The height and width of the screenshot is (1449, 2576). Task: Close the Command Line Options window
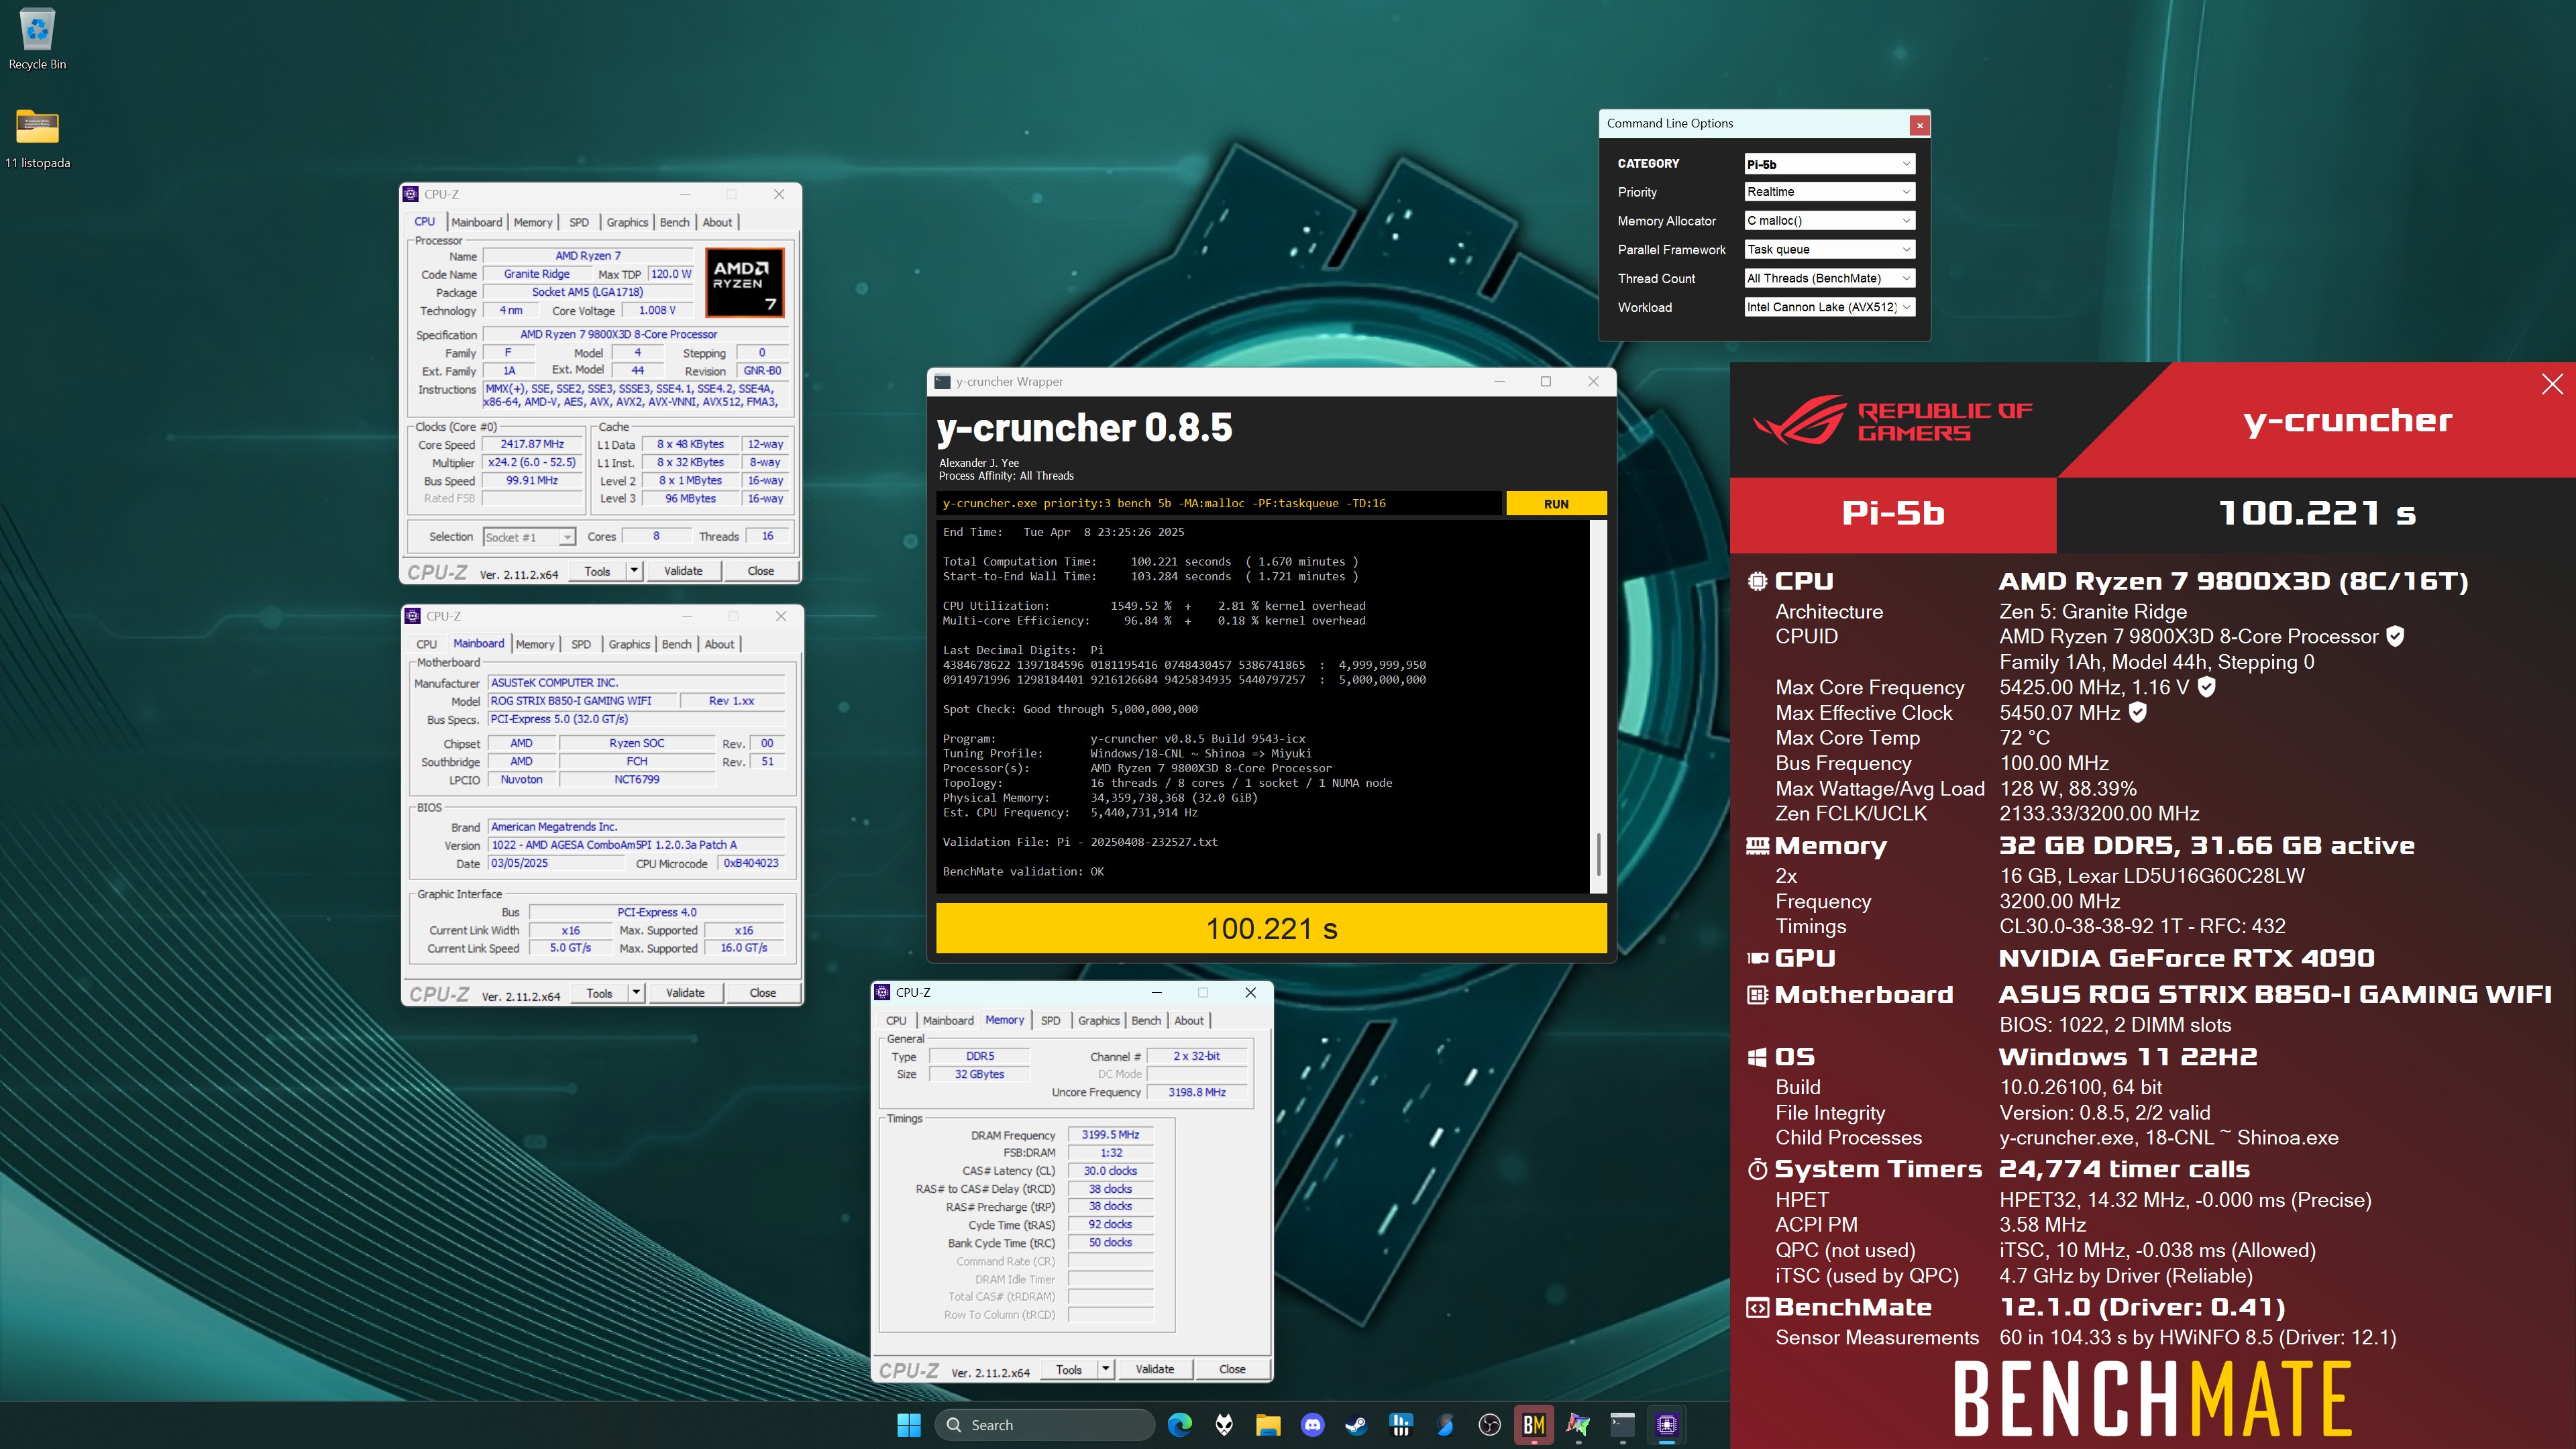1919,125
